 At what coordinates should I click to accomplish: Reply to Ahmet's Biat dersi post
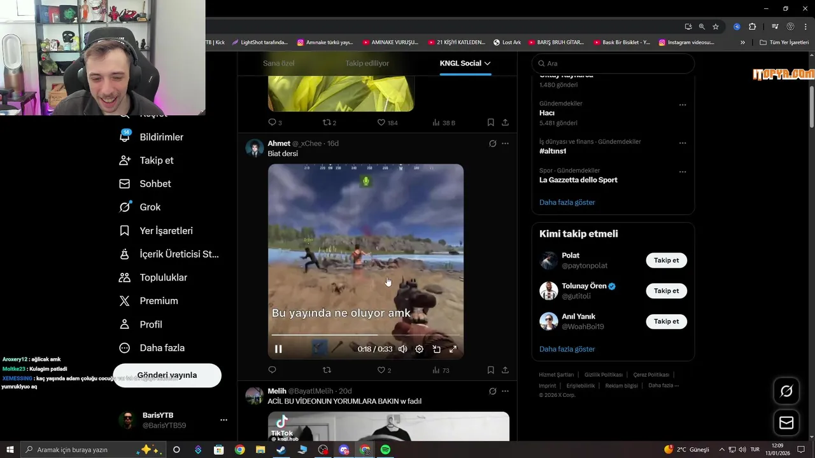coord(273,370)
